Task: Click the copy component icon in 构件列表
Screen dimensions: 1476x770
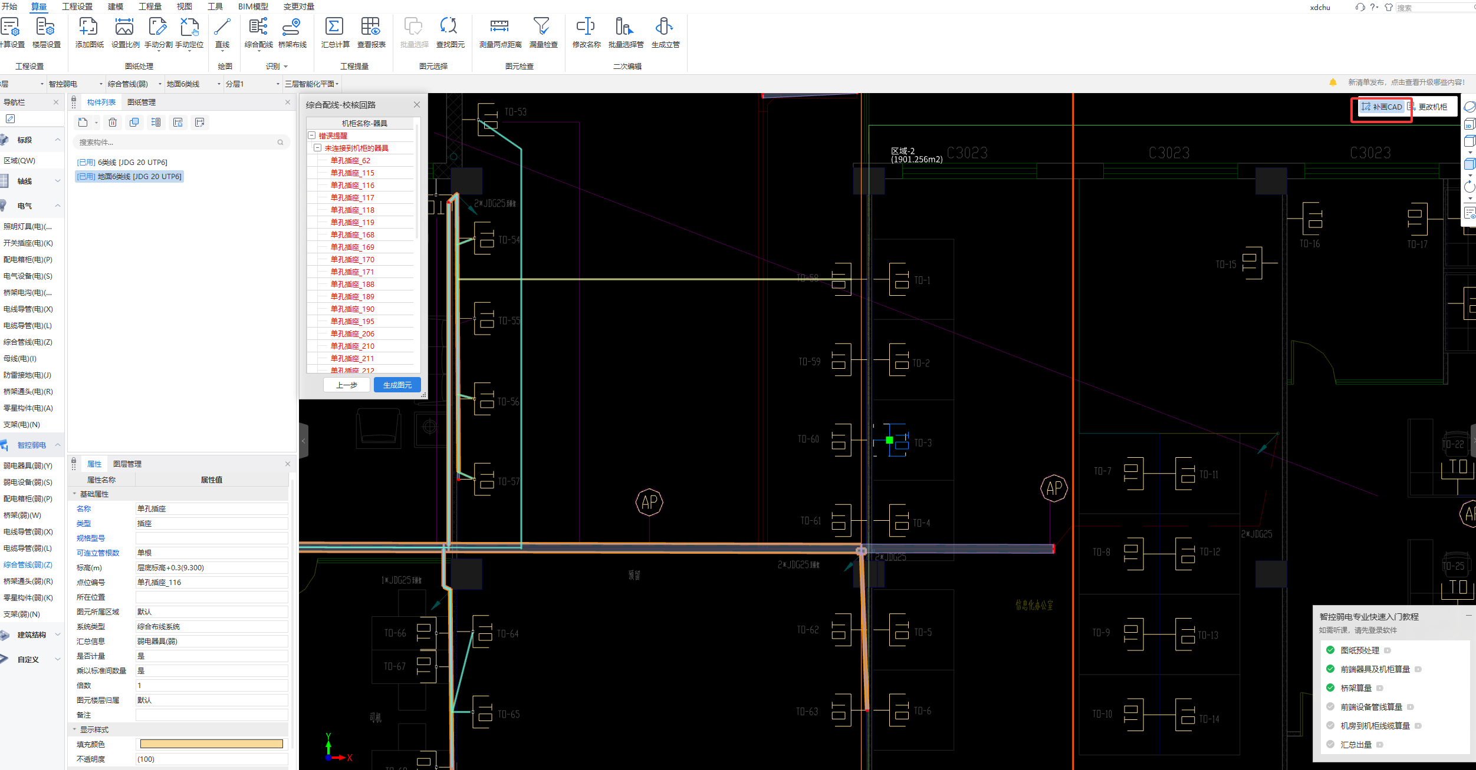Action: coord(134,123)
